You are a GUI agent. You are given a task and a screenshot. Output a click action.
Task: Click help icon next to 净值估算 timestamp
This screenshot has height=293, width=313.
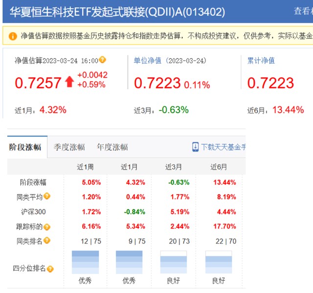click(x=102, y=60)
